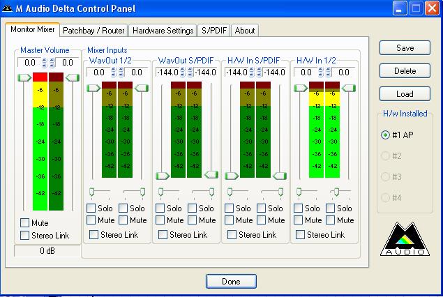Open the S/PDIF tab
Viewport: 443px width, 297px height.
coord(214,31)
